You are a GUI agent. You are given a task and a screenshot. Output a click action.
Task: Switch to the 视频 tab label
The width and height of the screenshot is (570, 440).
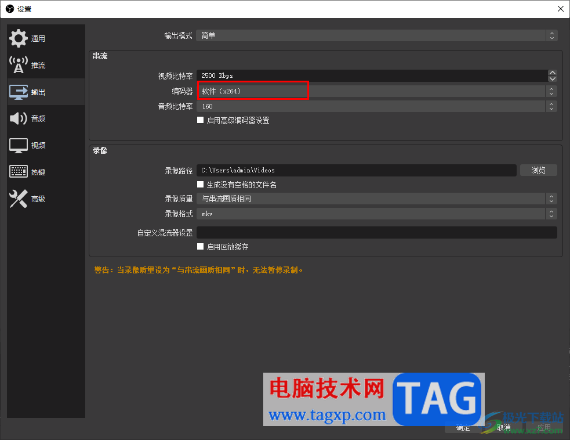click(38, 146)
